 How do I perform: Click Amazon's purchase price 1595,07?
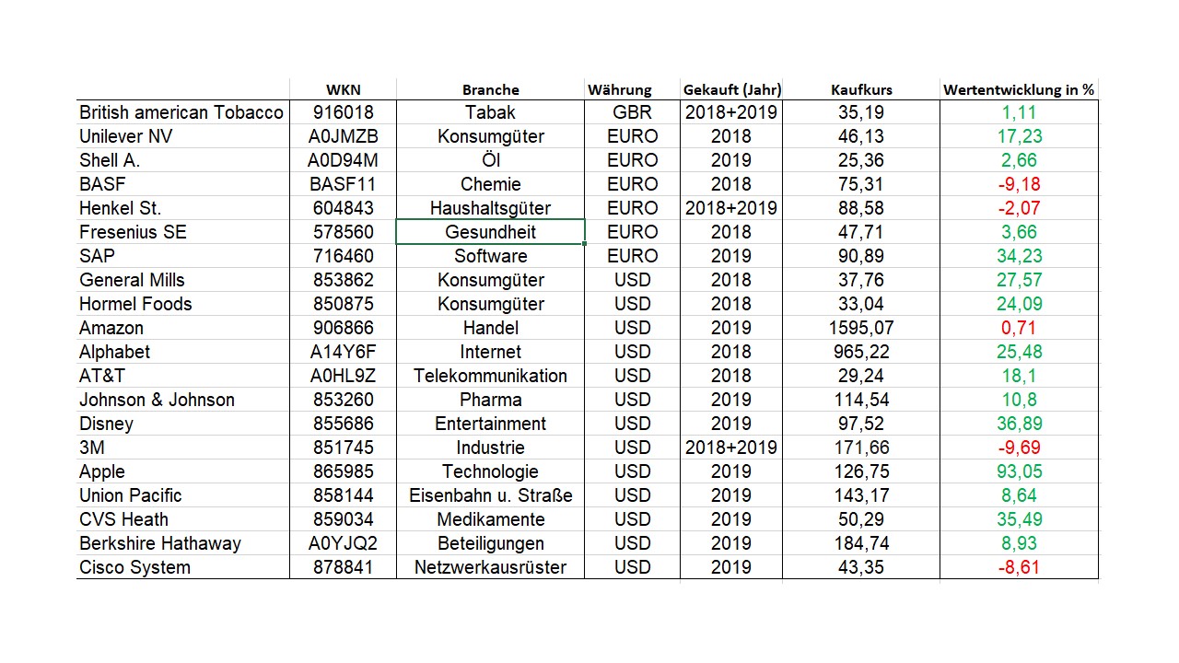tap(861, 328)
